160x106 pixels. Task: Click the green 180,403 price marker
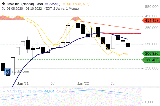(x=151, y=60)
